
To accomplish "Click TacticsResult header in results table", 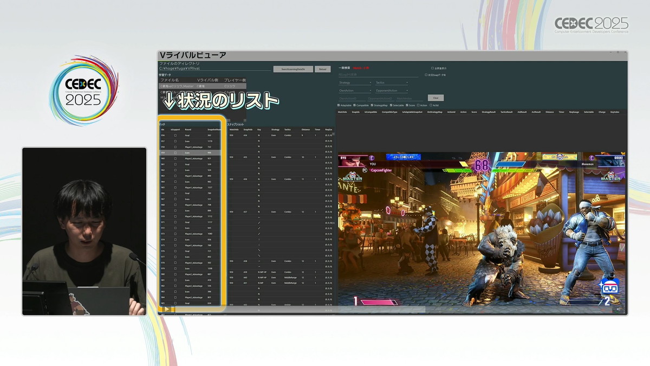I will 506,112.
